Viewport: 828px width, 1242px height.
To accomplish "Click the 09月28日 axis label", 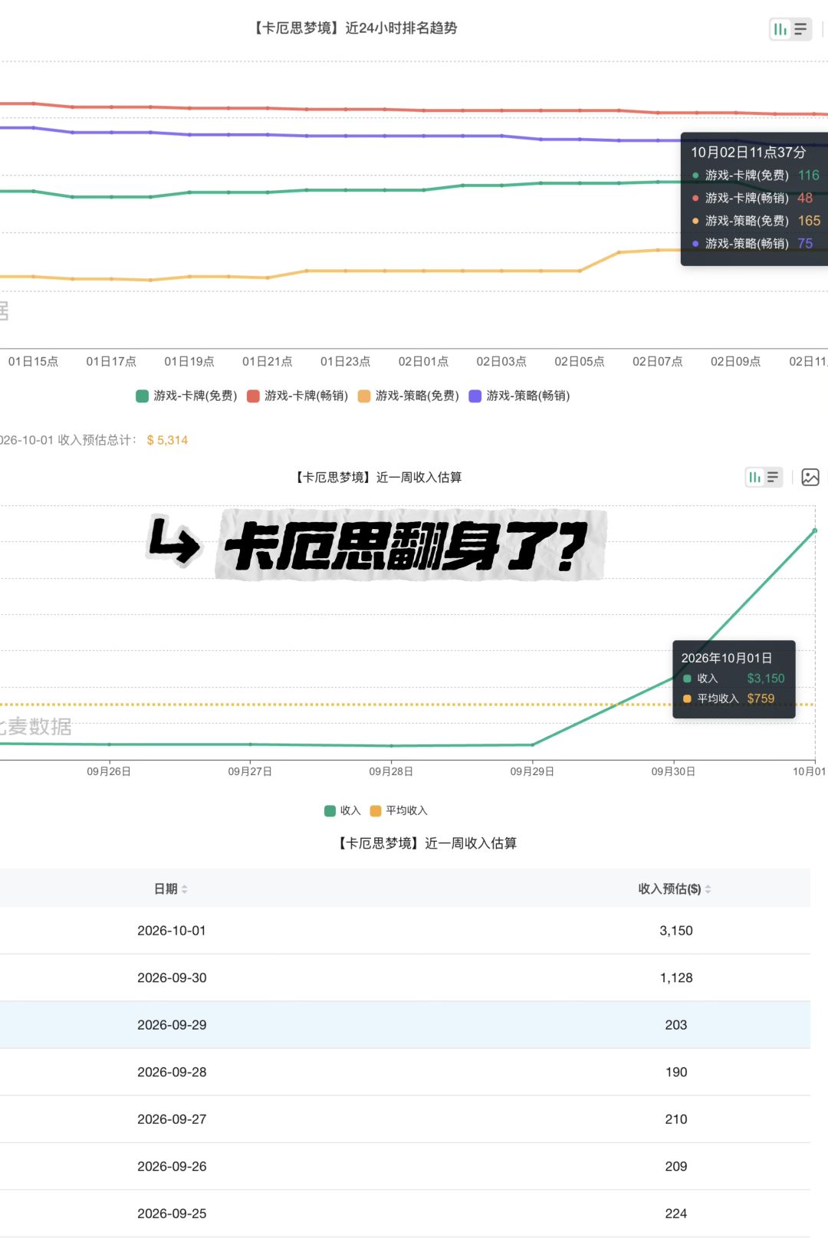I will (391, 771).
